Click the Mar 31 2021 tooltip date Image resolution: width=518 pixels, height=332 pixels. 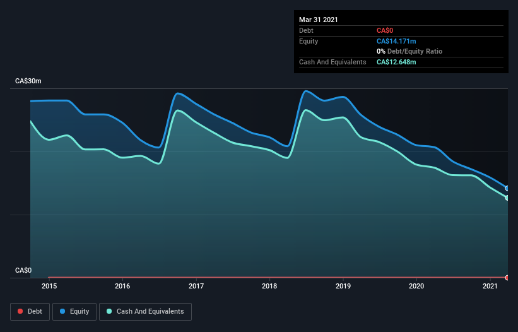pos(319,20)
